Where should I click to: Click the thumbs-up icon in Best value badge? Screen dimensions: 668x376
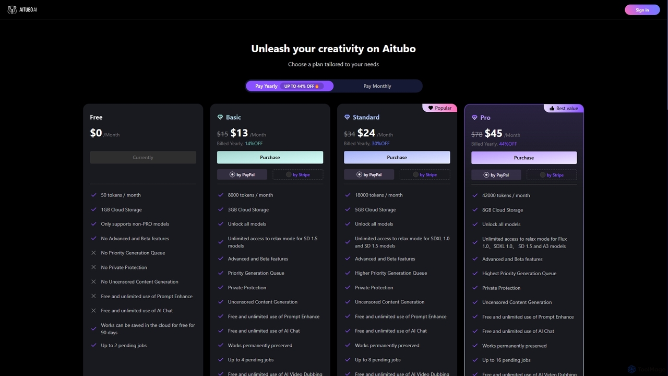point(552,109)
